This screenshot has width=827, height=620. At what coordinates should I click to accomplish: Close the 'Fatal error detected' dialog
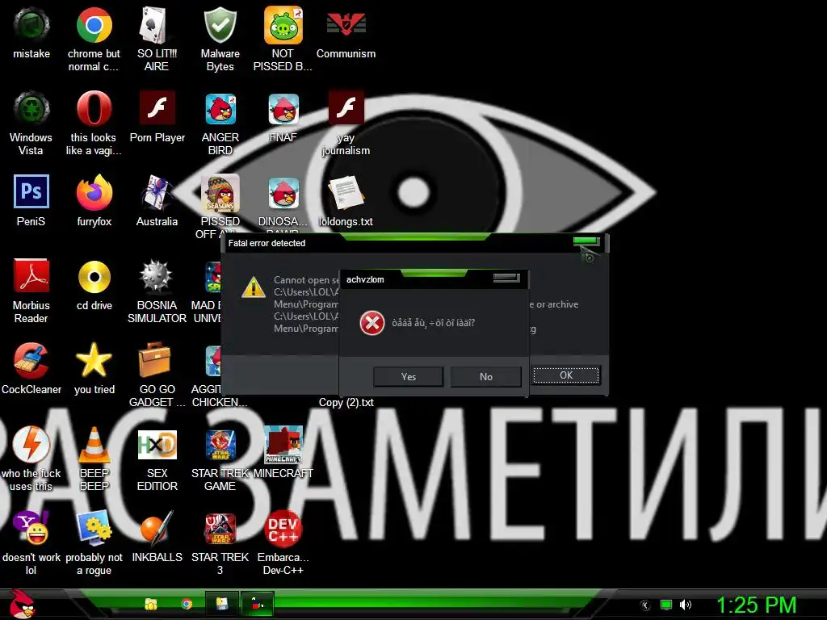tap(586, 241)
